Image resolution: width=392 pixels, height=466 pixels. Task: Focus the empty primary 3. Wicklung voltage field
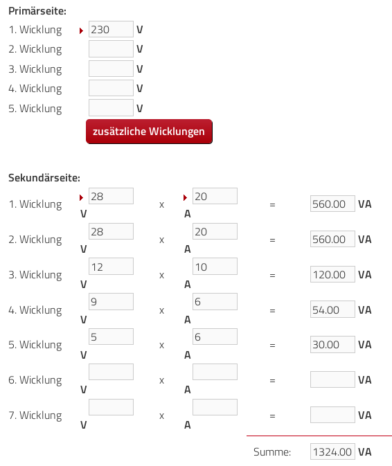tap(111, 69)
